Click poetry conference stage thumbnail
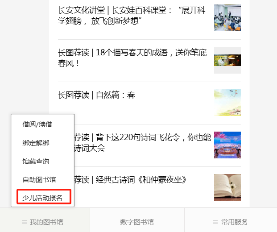Image resolution: width=277 pixels, height=232 pixels. 227,145
